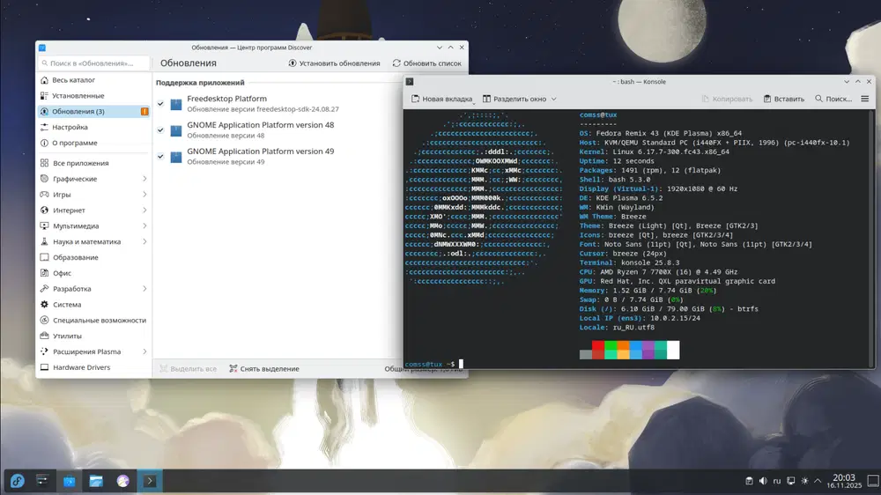Viewport: 881px width, 495px height.
Task: Open the network connections tray icon
Action: click(791, 481)
